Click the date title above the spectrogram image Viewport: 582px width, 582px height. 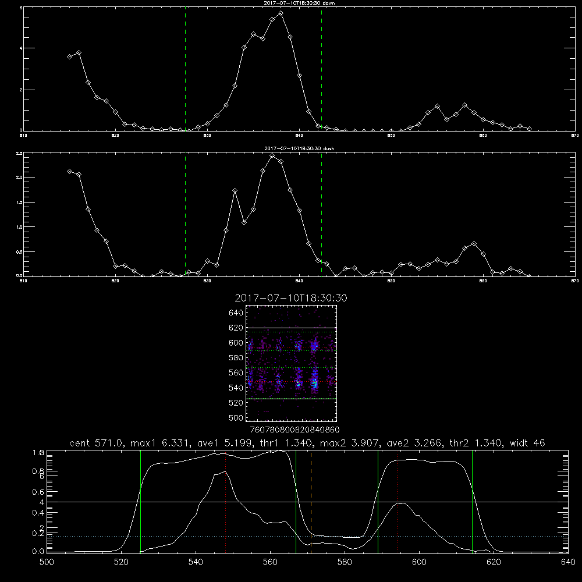coord(291,298)
